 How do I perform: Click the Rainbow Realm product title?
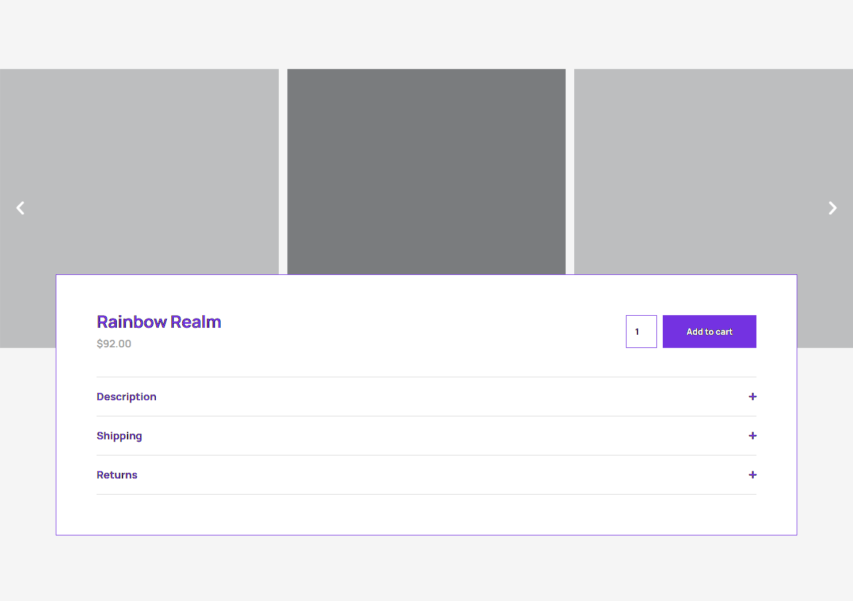click(x=159, y=322)
